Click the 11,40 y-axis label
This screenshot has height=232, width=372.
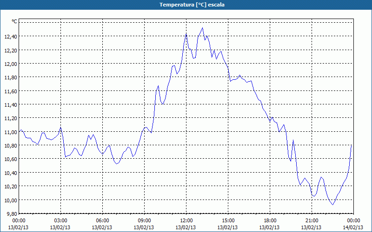(x=11, y=105)
